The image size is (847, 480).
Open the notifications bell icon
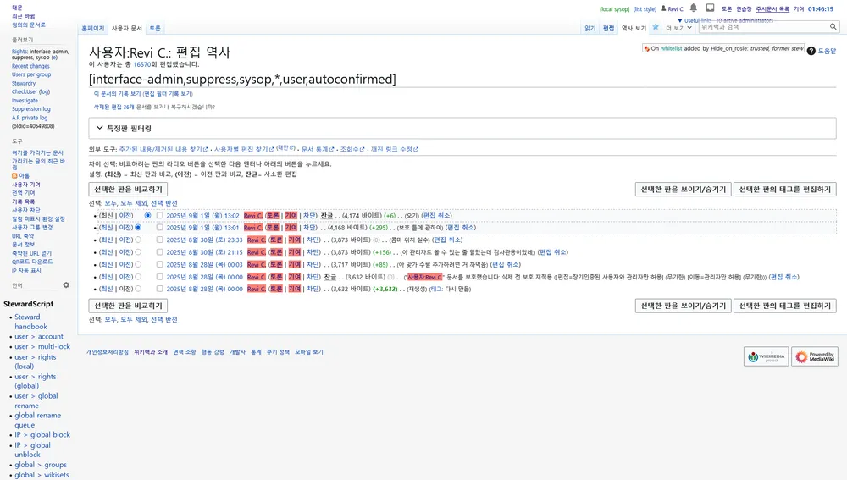694,8
